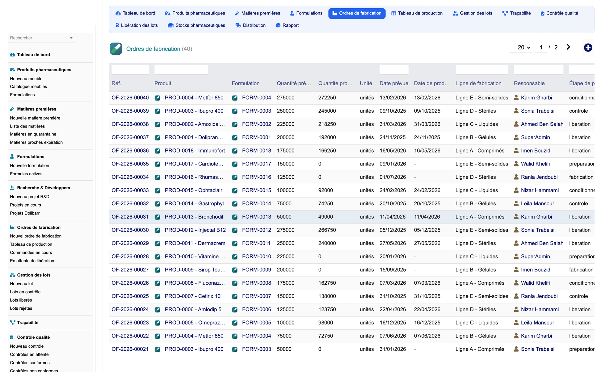Click the Réf. filter input field
This screenshot has height=372, width=601.
pos(130,69)
